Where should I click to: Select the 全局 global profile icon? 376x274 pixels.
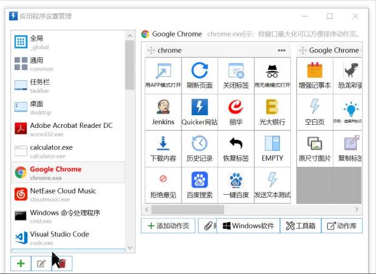(21, 42)
